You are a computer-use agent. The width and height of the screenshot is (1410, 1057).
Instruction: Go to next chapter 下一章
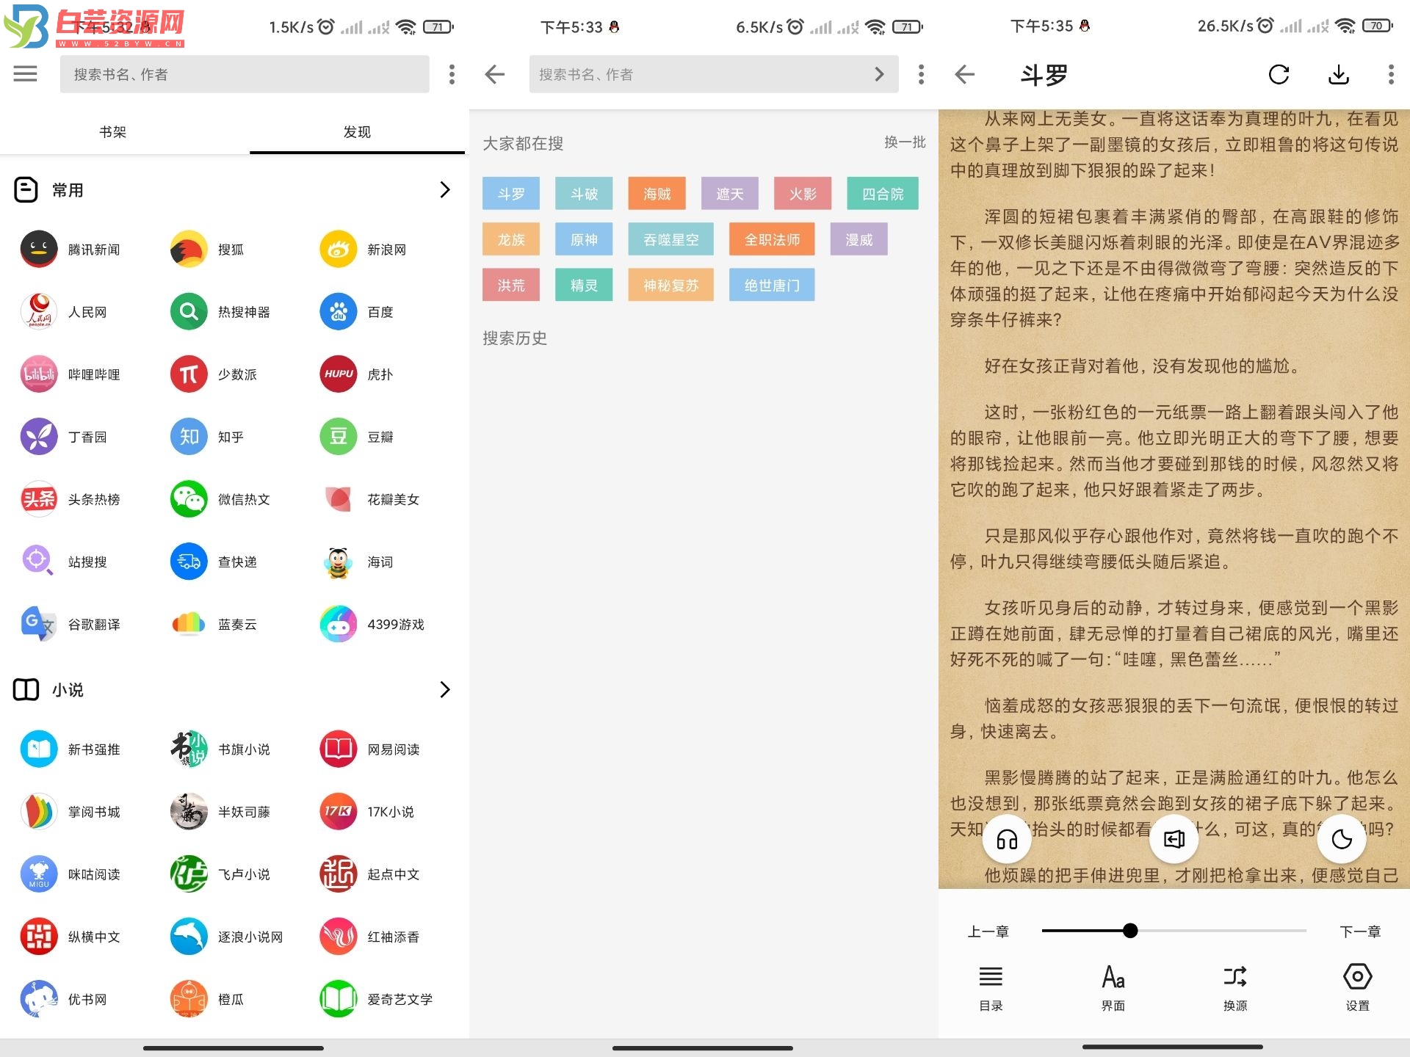[1360, 931]
